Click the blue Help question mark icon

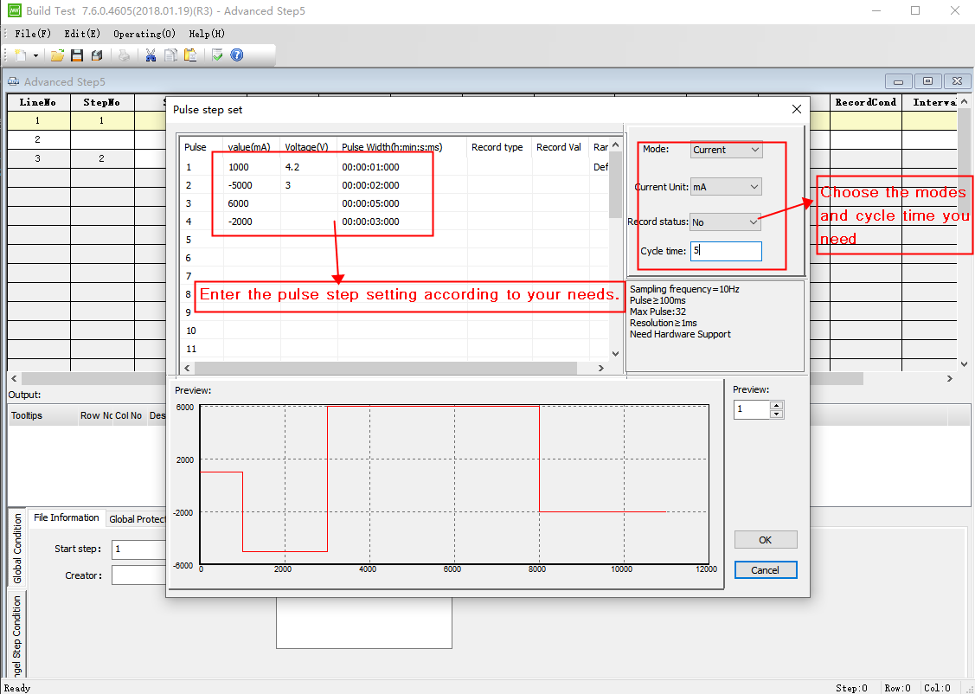coord(237,55)
